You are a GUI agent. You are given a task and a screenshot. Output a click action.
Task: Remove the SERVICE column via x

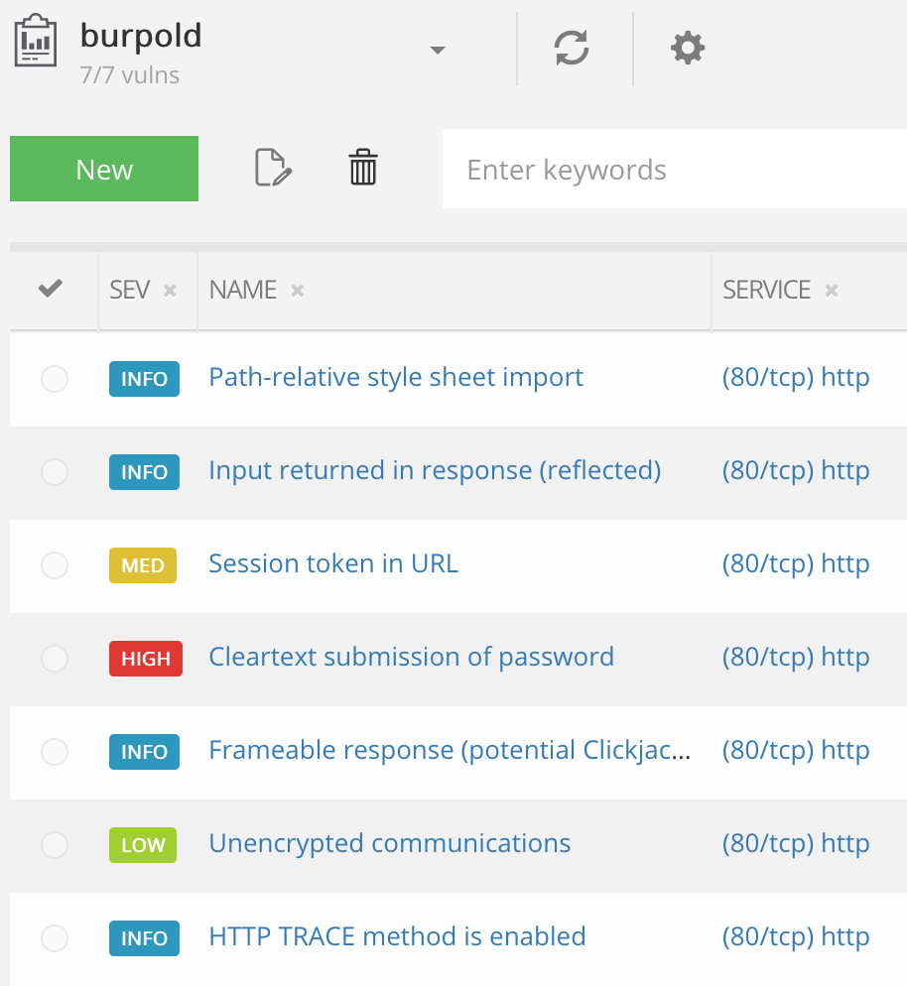point(832,291)
